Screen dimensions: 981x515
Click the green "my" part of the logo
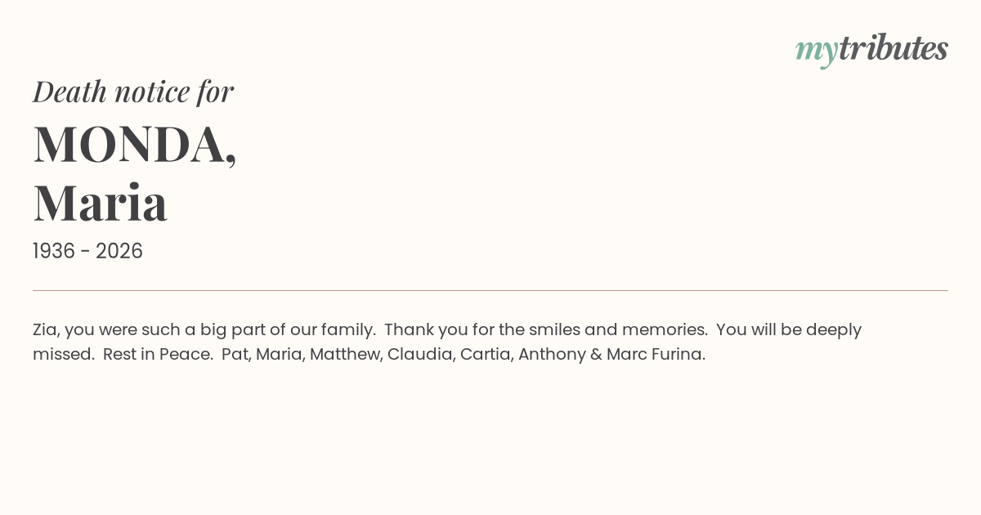(816, 51)
